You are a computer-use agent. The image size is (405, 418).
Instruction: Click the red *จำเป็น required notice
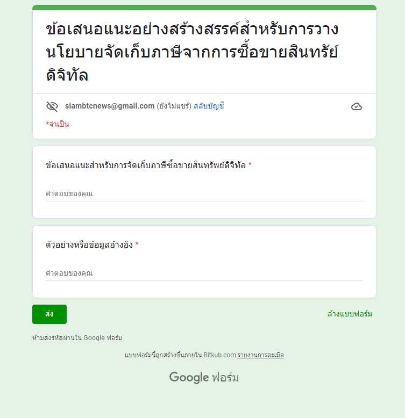coord(57,124)
